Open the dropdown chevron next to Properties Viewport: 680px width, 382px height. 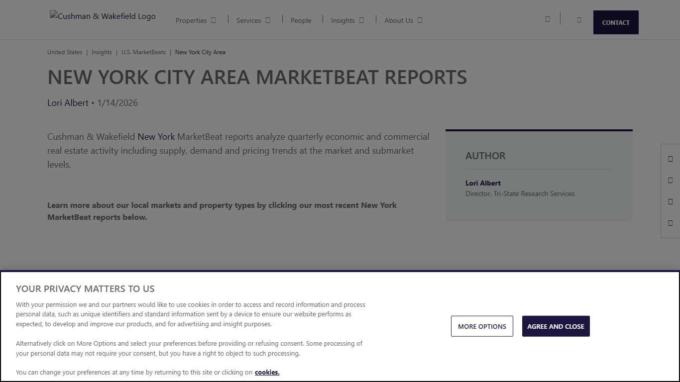point(214,20)
